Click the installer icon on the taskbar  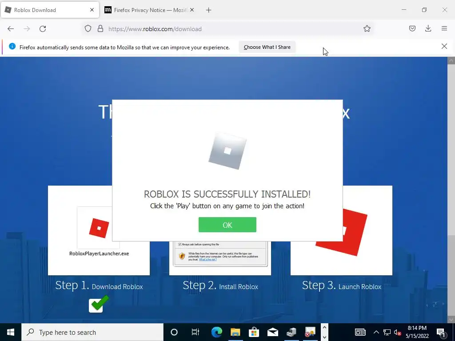[291, 332]
